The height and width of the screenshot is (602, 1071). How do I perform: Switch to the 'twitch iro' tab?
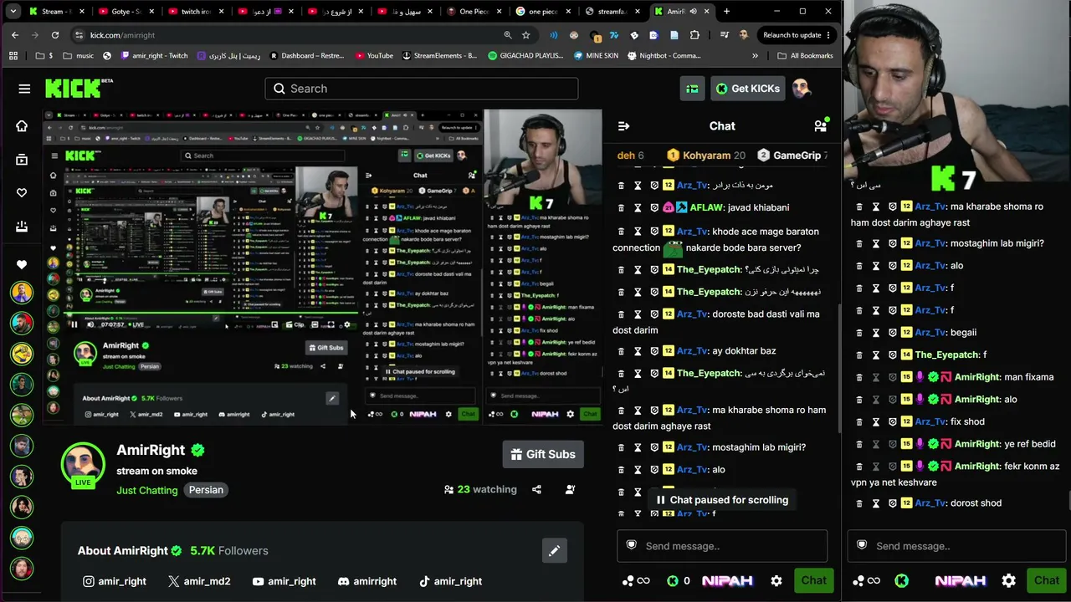coord(193,12)
